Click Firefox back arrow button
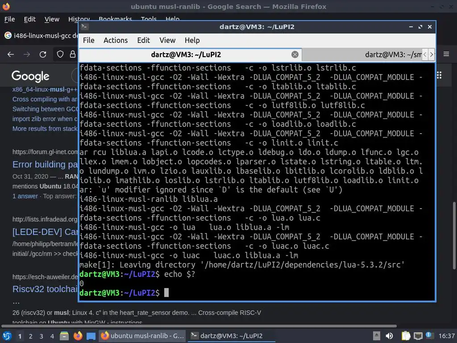 coord(11,54)
